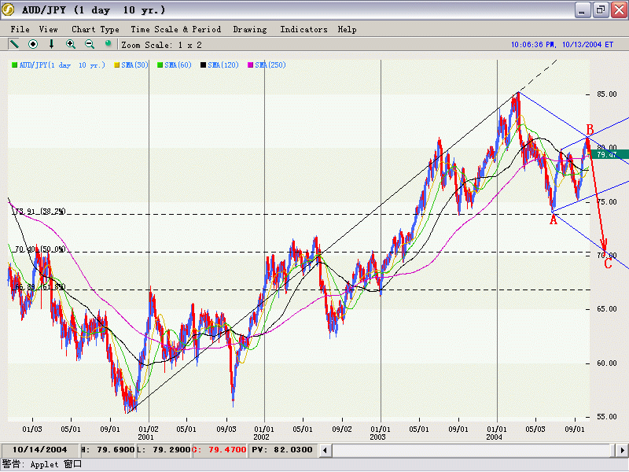The height and width of the screenshot is (472, 629).
Task: Open the File menu
Action: point(20,29)
